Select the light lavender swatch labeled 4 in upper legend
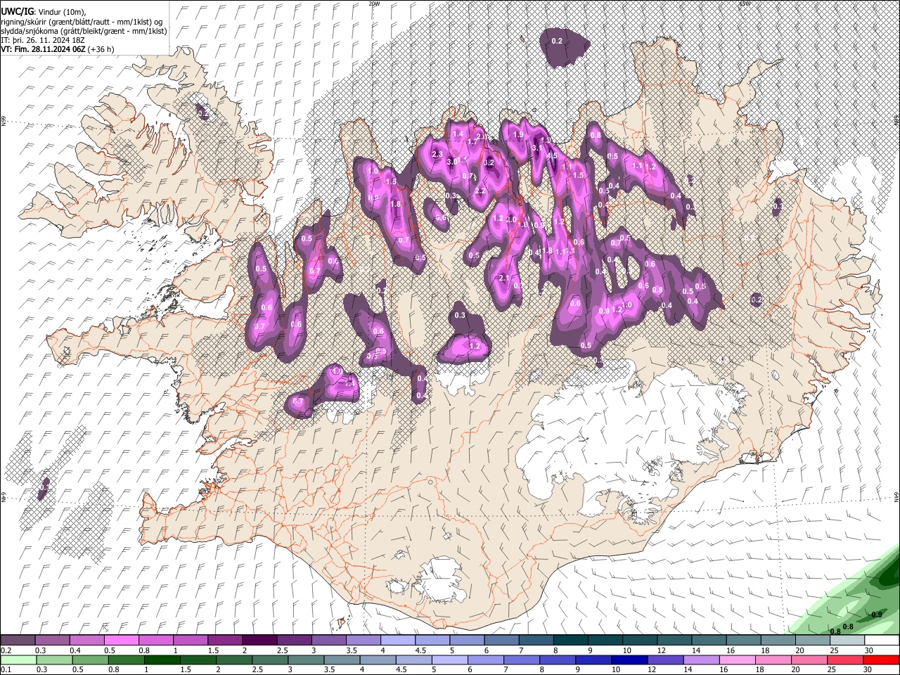The width and height of the screenshot is (900, 675). coord(397,641)
